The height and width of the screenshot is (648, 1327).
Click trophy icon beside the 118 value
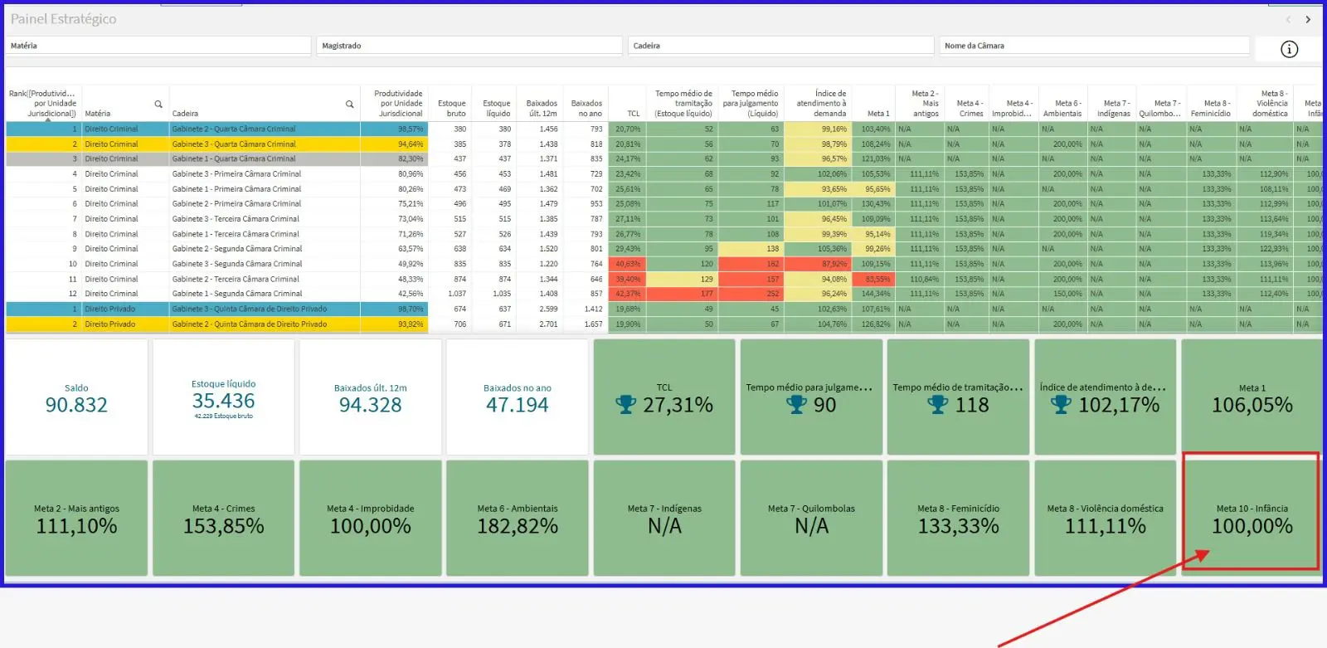click(937, 405)
